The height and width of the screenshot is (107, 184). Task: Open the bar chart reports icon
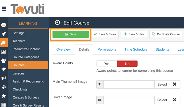[x=4, y=52]
